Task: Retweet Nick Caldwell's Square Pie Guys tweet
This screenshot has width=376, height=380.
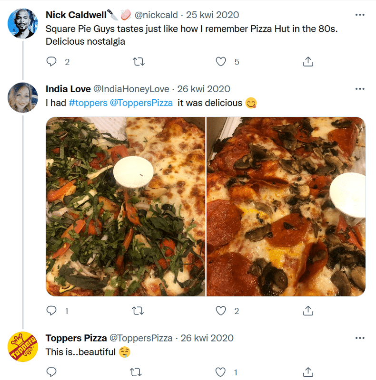Action: 139,62
